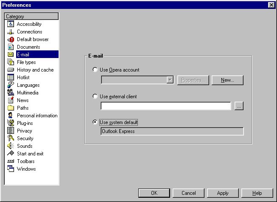The height and width of the screenshot is (202, 277).
Task: Click the Languages speech bubble icon
Action: pyautogui.click(x=11, y=85)
